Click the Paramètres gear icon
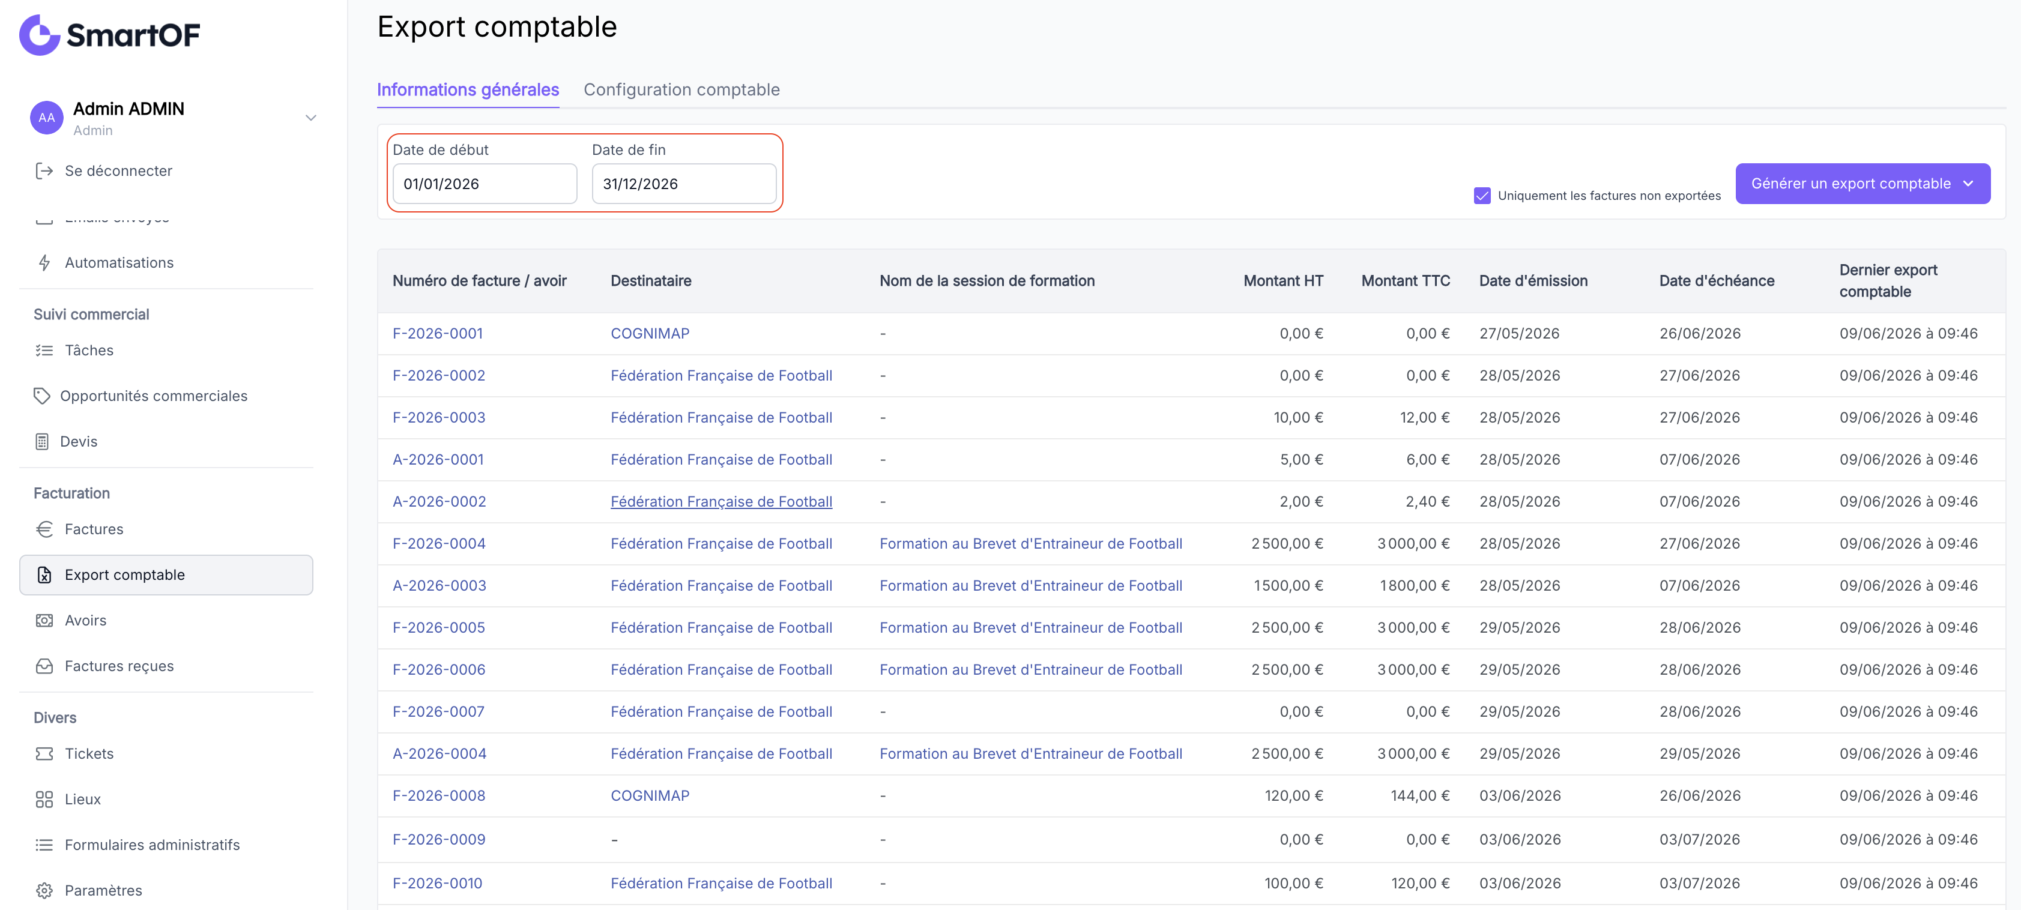Screen dimensions: 2021x910 pos(44,890)
